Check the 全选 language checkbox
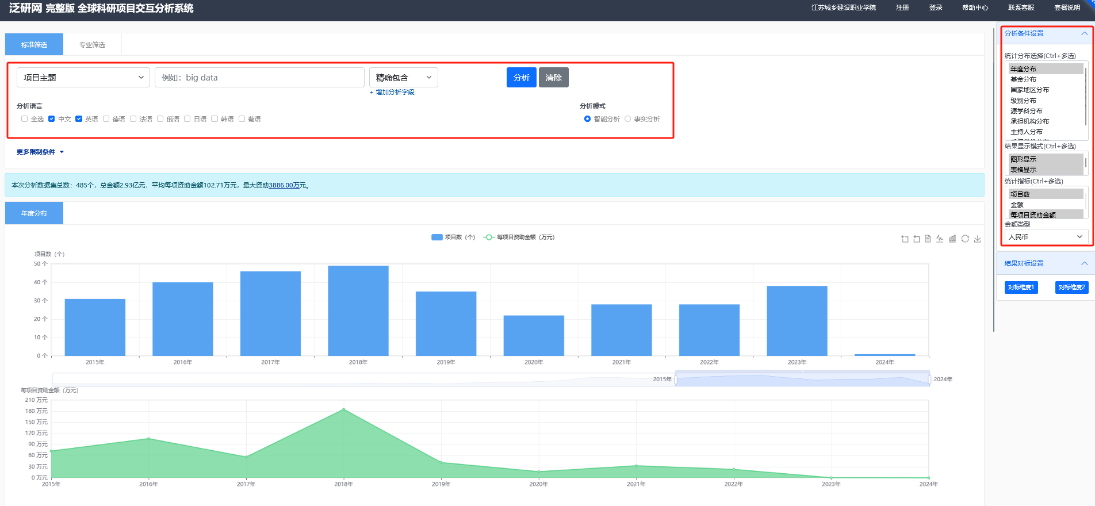Viewport: 1095px width, 506px height. (x=24, y=119)
